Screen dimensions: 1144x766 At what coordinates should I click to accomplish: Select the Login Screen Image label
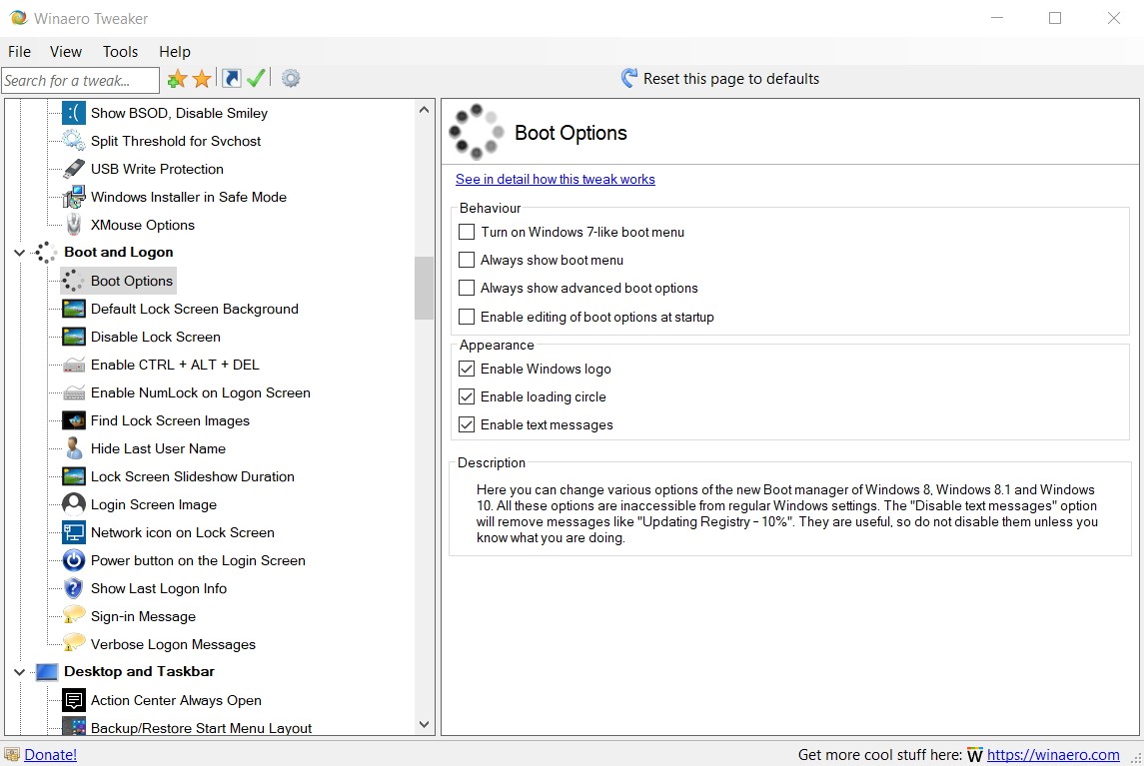pyautogui.click(x=153, y=504)
